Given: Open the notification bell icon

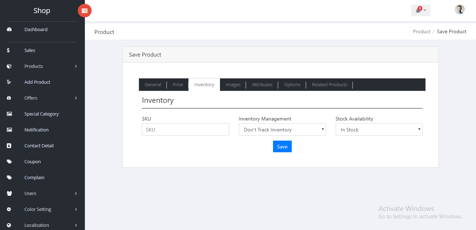Looking at the screenshot, I should pyautogui.click(x=418, y=10).
